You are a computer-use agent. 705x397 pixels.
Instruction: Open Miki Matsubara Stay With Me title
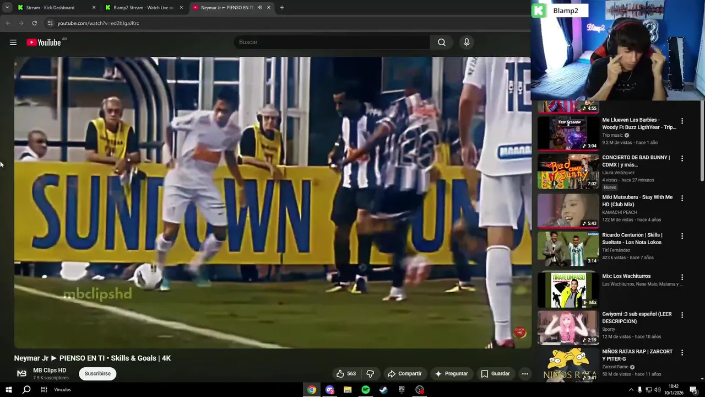pos(637,201)
